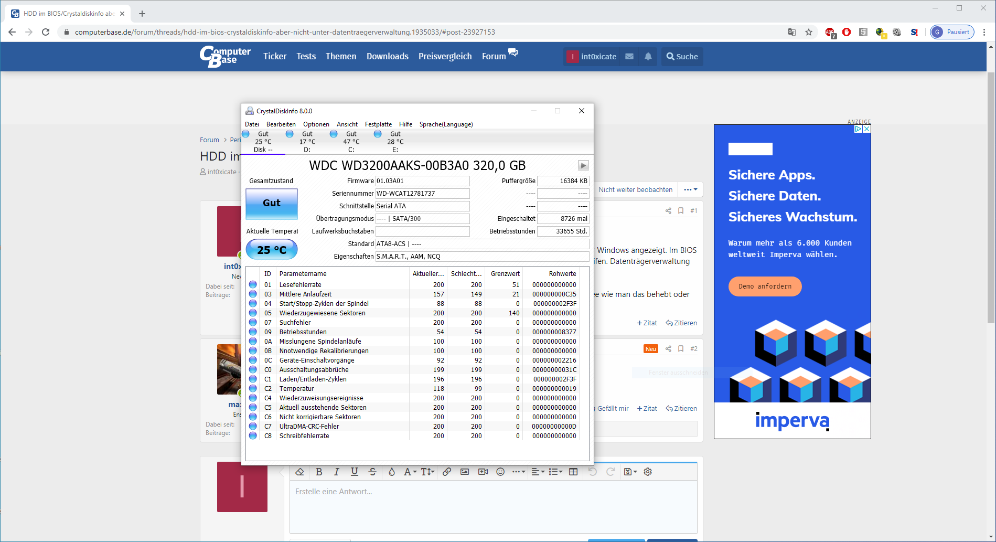Click the Zitieren link on post #1
996x542 pixels.
[x=682, y=323]
